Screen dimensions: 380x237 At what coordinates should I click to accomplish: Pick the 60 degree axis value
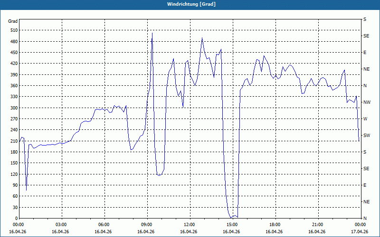(x=15, y=196)
